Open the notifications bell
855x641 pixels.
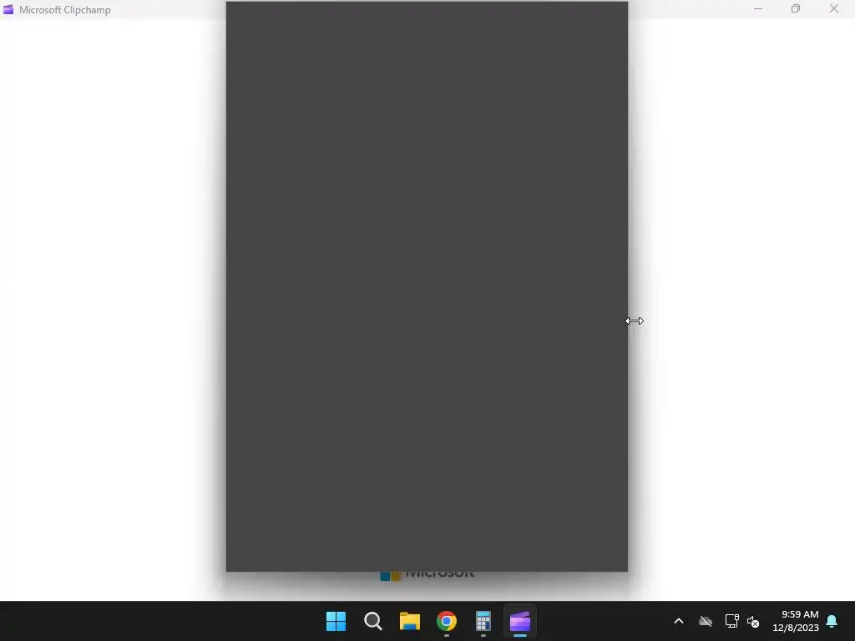(832, 621)
